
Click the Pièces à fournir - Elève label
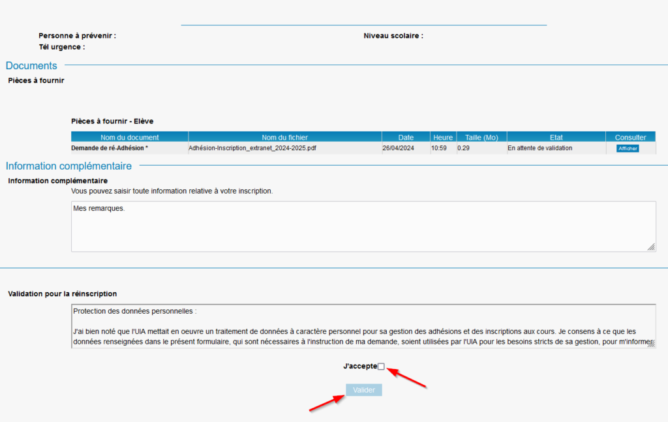click(112, 121)
